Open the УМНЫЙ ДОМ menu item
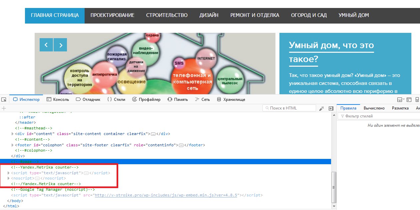The image size is (420, 210). 354,15
